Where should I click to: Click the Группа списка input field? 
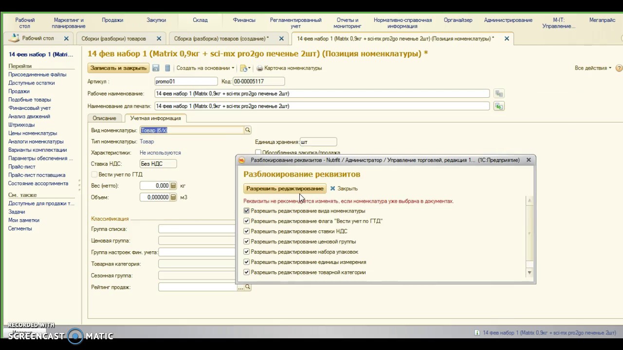(197, 229)
